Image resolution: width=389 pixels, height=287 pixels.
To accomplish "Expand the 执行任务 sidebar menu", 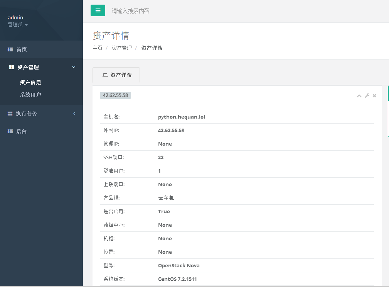I will 41,114.
